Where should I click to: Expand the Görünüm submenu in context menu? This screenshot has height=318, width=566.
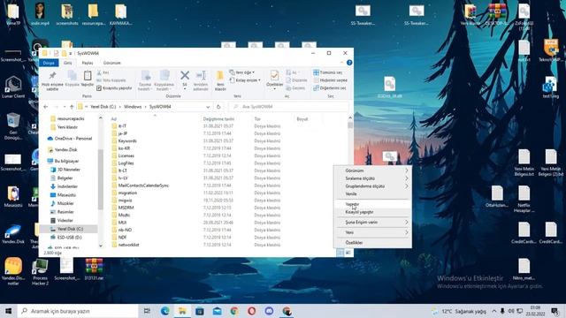tap(373, 170)
